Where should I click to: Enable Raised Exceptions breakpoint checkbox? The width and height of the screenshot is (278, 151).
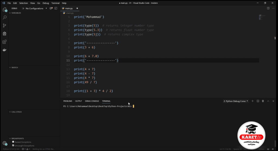[x=13, y=142]
